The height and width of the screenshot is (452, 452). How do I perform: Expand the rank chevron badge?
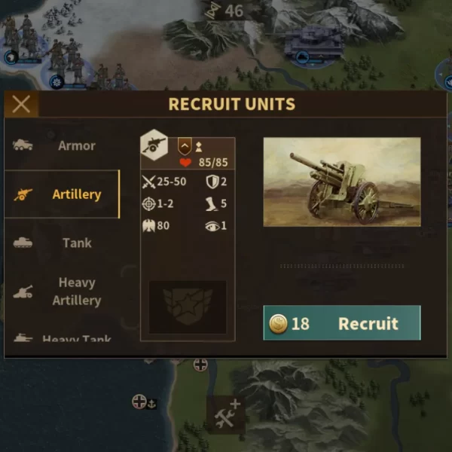pos(185,146)
